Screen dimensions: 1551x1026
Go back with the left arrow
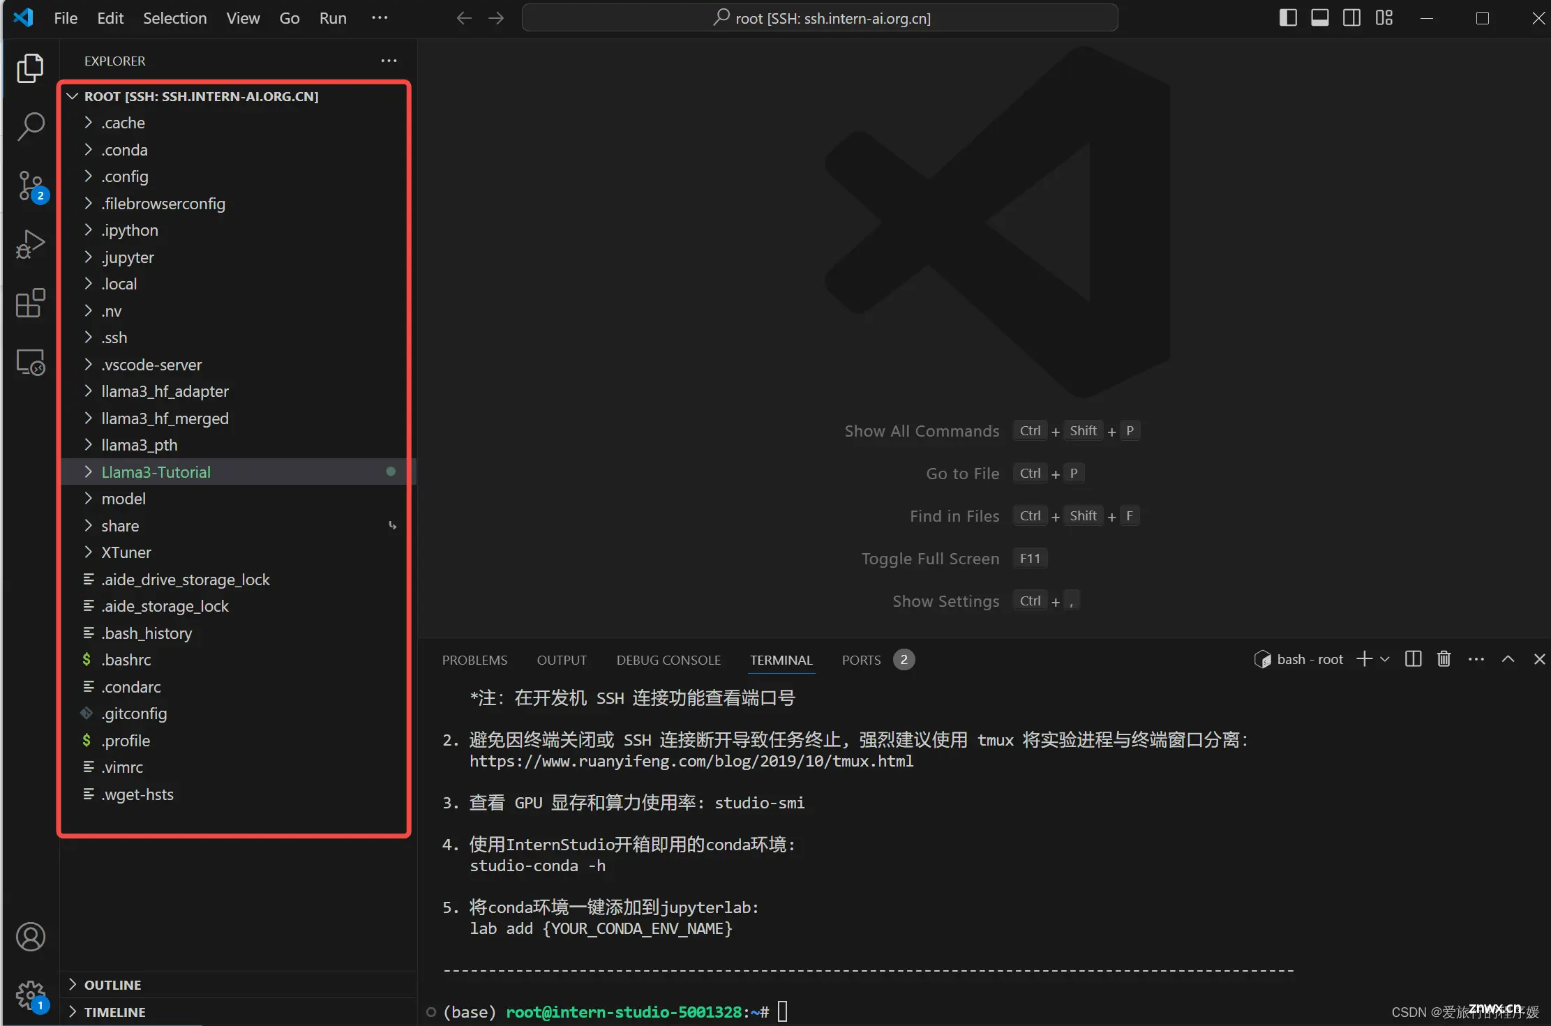coord(464,18)
